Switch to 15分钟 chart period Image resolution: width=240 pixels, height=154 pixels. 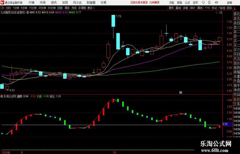coord(33,8)
